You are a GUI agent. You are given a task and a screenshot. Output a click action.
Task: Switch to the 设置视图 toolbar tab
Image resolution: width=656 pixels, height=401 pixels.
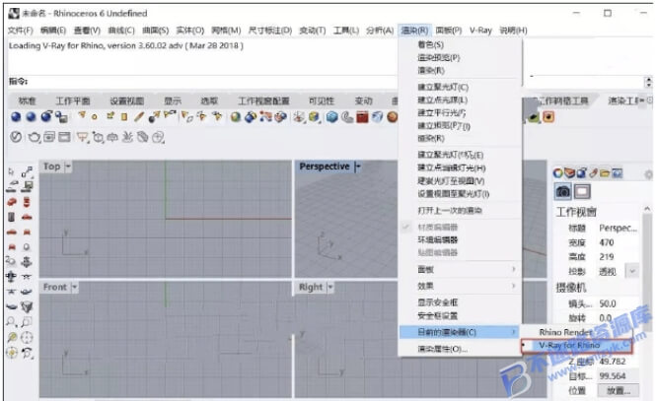[x=127, y=100]
